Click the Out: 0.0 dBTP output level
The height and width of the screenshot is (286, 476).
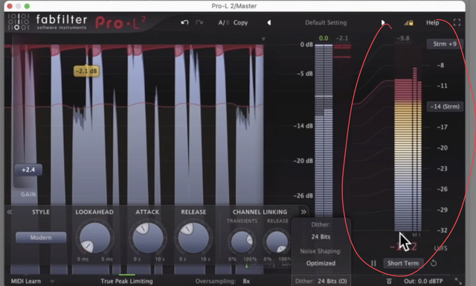point(423,281)
